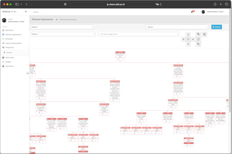Click the Logout link in the sidebar
This screenshot has height=154, width=232.
[10, 19]
